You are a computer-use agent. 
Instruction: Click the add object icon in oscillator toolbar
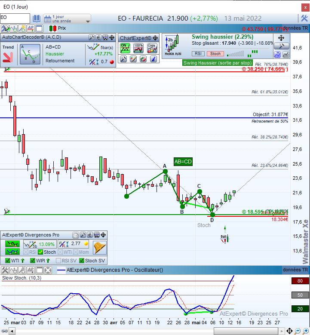click(22, 270)
